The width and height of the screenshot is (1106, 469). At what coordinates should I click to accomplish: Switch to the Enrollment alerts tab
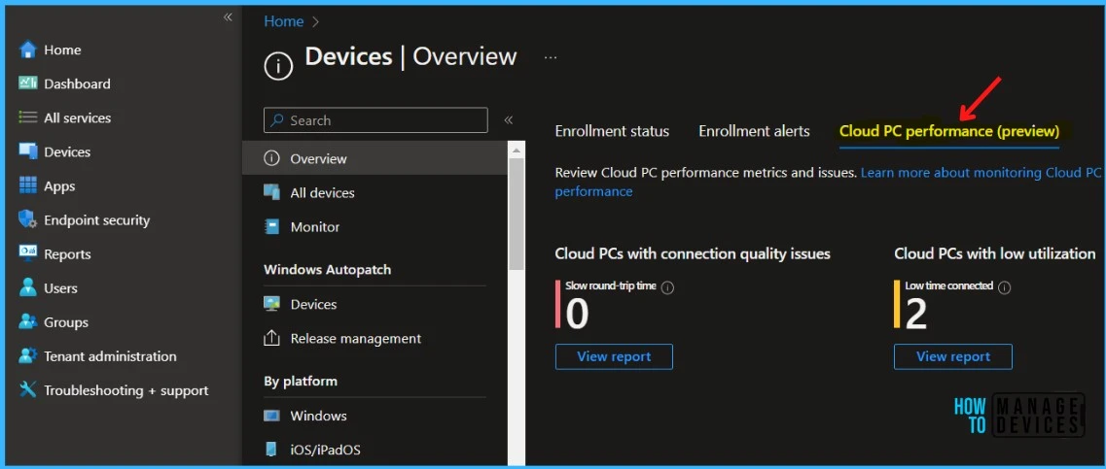click(754, 131)
